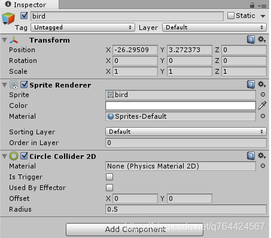
Task: Open the Sprite Renderer Color swatch
Action: (x=181, y=106)
